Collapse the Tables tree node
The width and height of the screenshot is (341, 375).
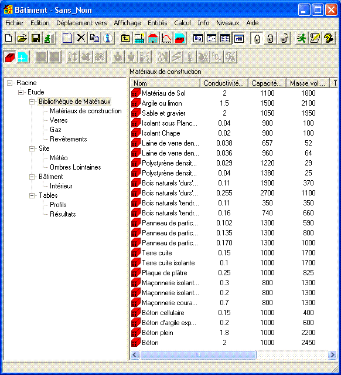(x=32, y=195)
